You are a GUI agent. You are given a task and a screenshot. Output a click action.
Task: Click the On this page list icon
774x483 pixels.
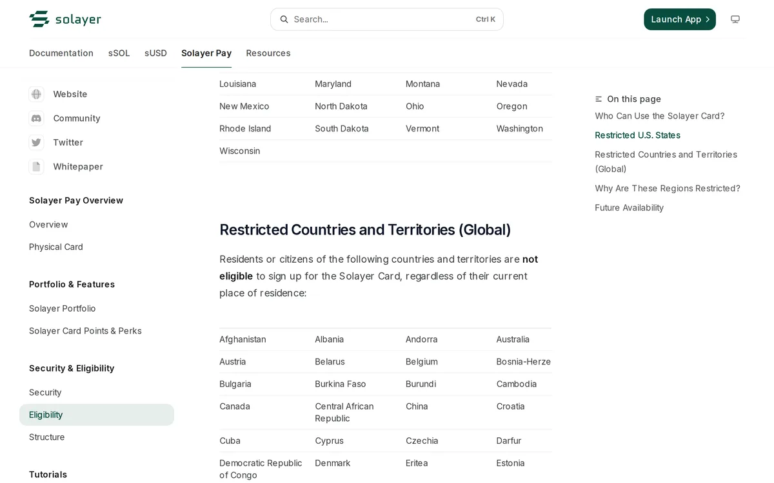coord(599,99)
